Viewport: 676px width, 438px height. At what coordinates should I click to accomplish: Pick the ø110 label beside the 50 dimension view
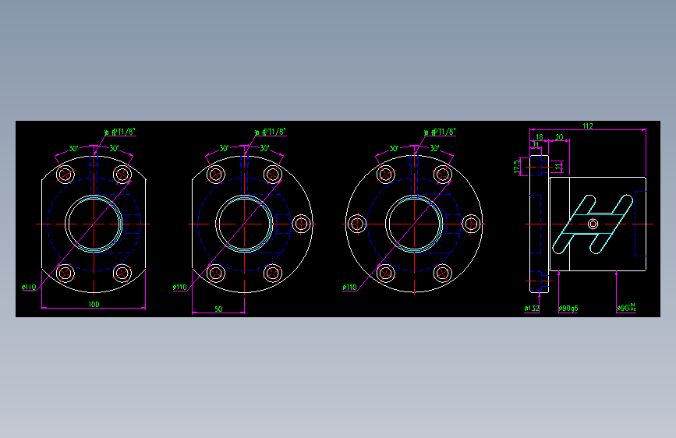180,287
